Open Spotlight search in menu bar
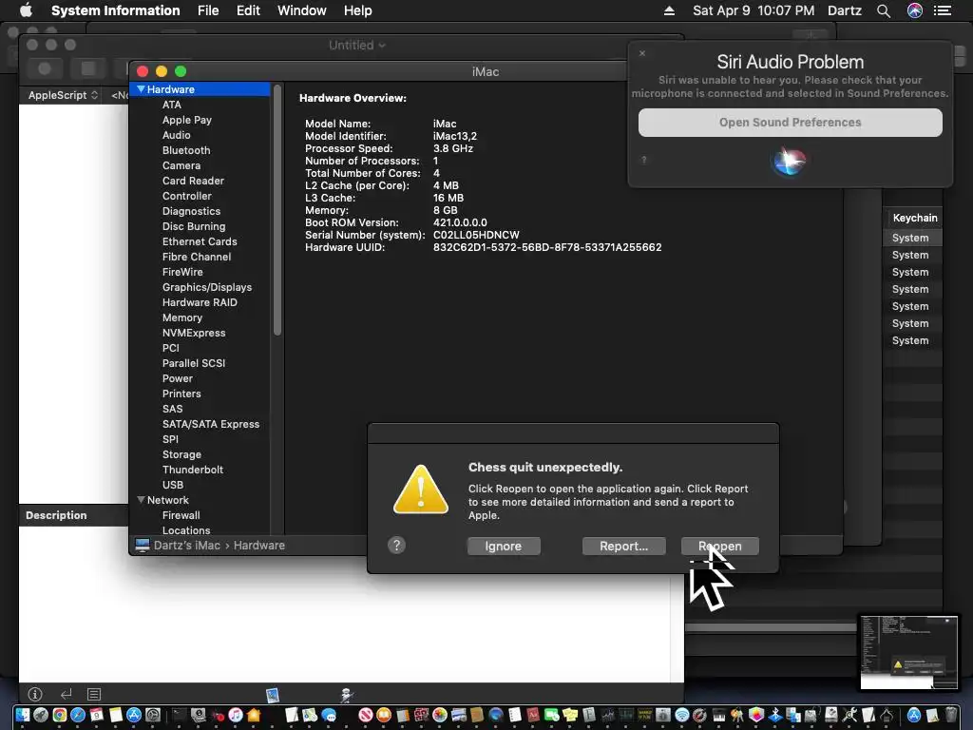 [x=884, y=10]
